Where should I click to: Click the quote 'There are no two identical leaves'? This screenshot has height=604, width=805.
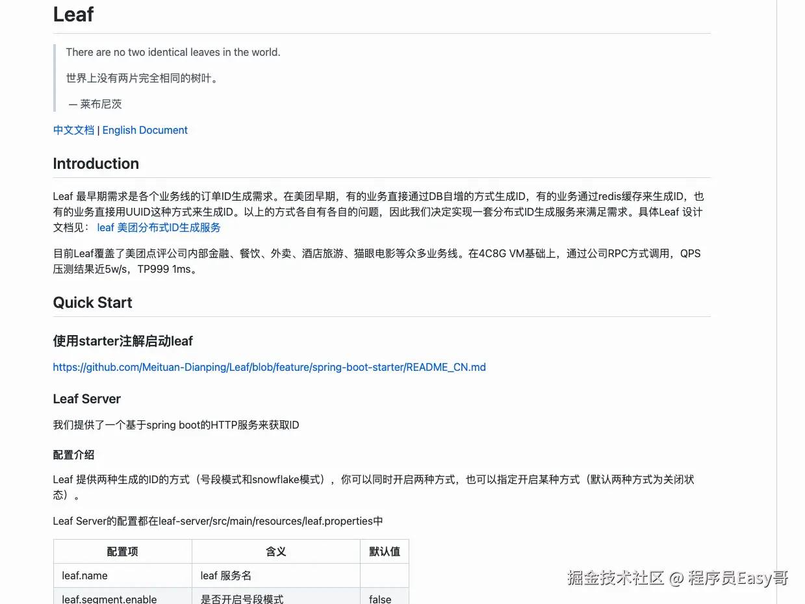click(173, 52)
